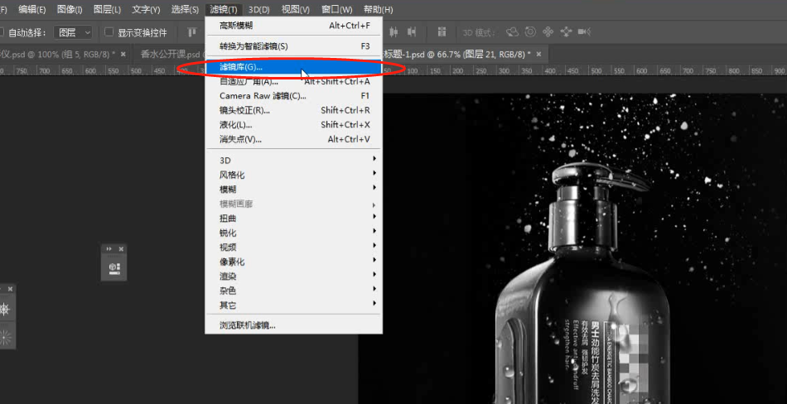
Task: Collapse the small floating panel with double arrows
Action: [x=109, y=249]
